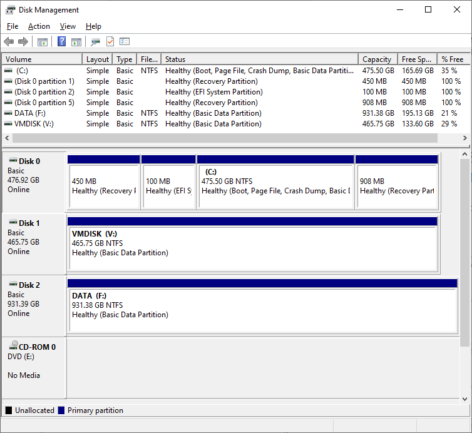Viewport: 472px width, 433px height.
Task: Click the No Media text
Action: [24, 375]
